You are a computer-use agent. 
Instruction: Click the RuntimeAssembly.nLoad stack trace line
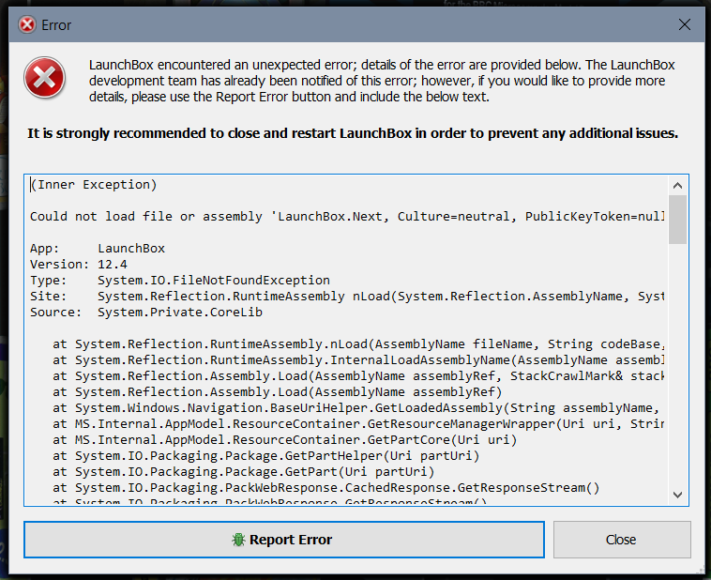tap(358, 344)
